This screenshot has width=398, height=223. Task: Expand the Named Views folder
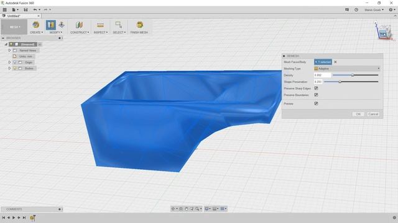click(x=10, y=50)
